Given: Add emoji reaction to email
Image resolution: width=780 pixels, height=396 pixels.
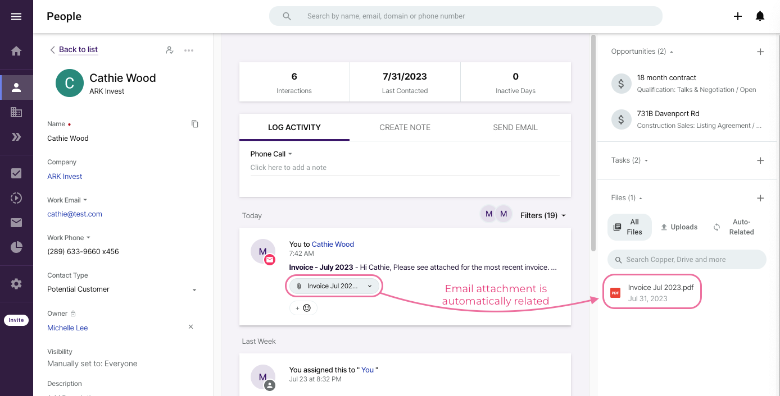Looking at the screenshot, I should click(x=303, y=308).
